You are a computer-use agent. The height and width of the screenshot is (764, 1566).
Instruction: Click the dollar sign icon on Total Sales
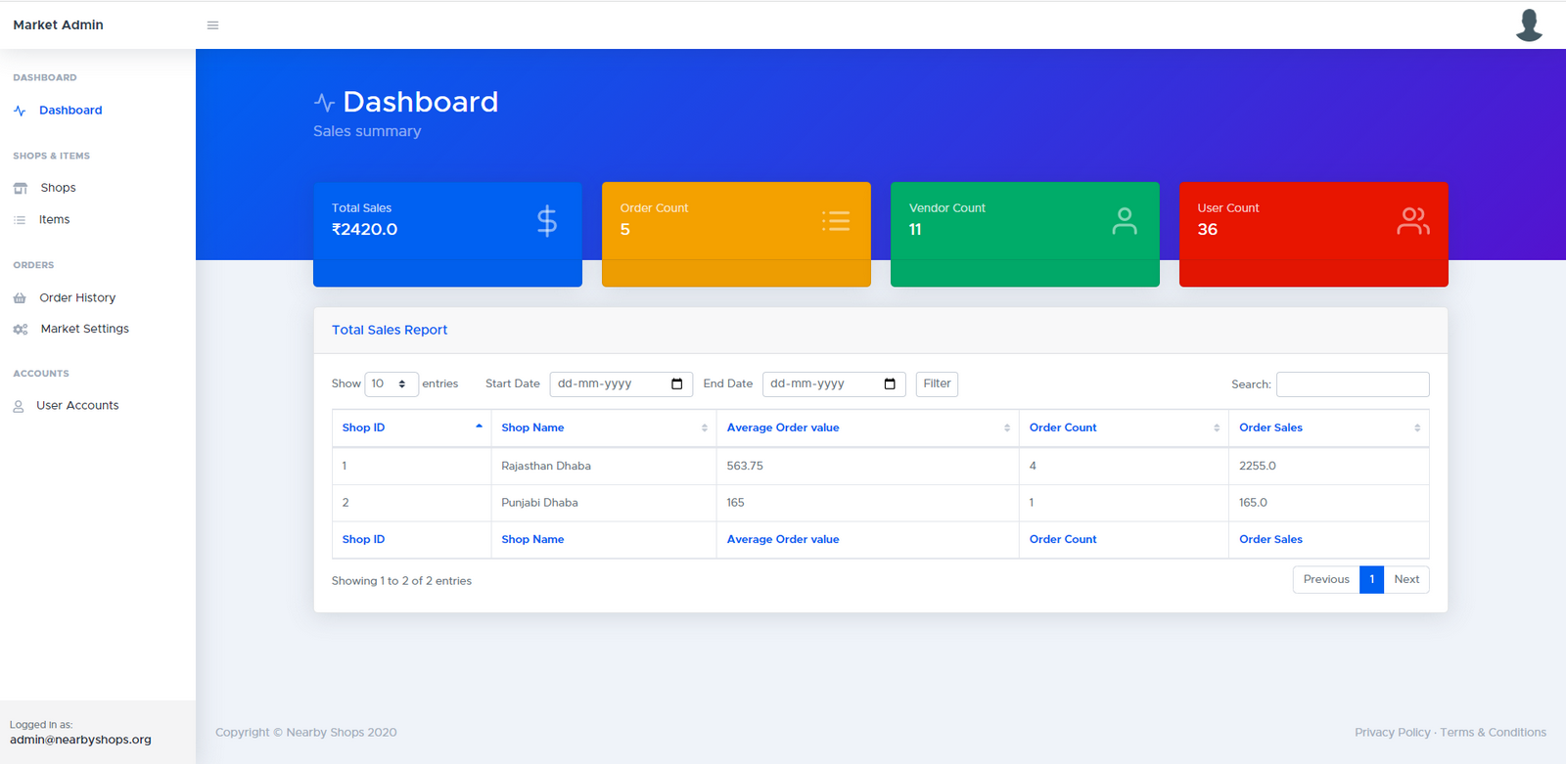coord(547,222)
